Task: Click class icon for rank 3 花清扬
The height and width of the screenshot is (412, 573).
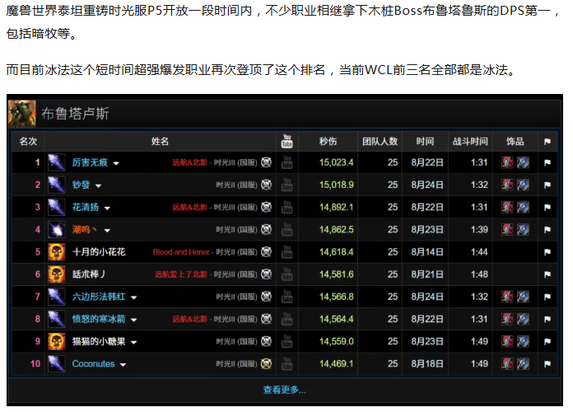Action: click(x=56, y=207)
